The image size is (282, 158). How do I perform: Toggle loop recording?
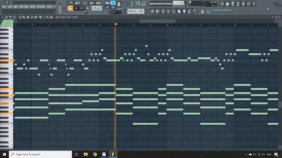(99, 3)
